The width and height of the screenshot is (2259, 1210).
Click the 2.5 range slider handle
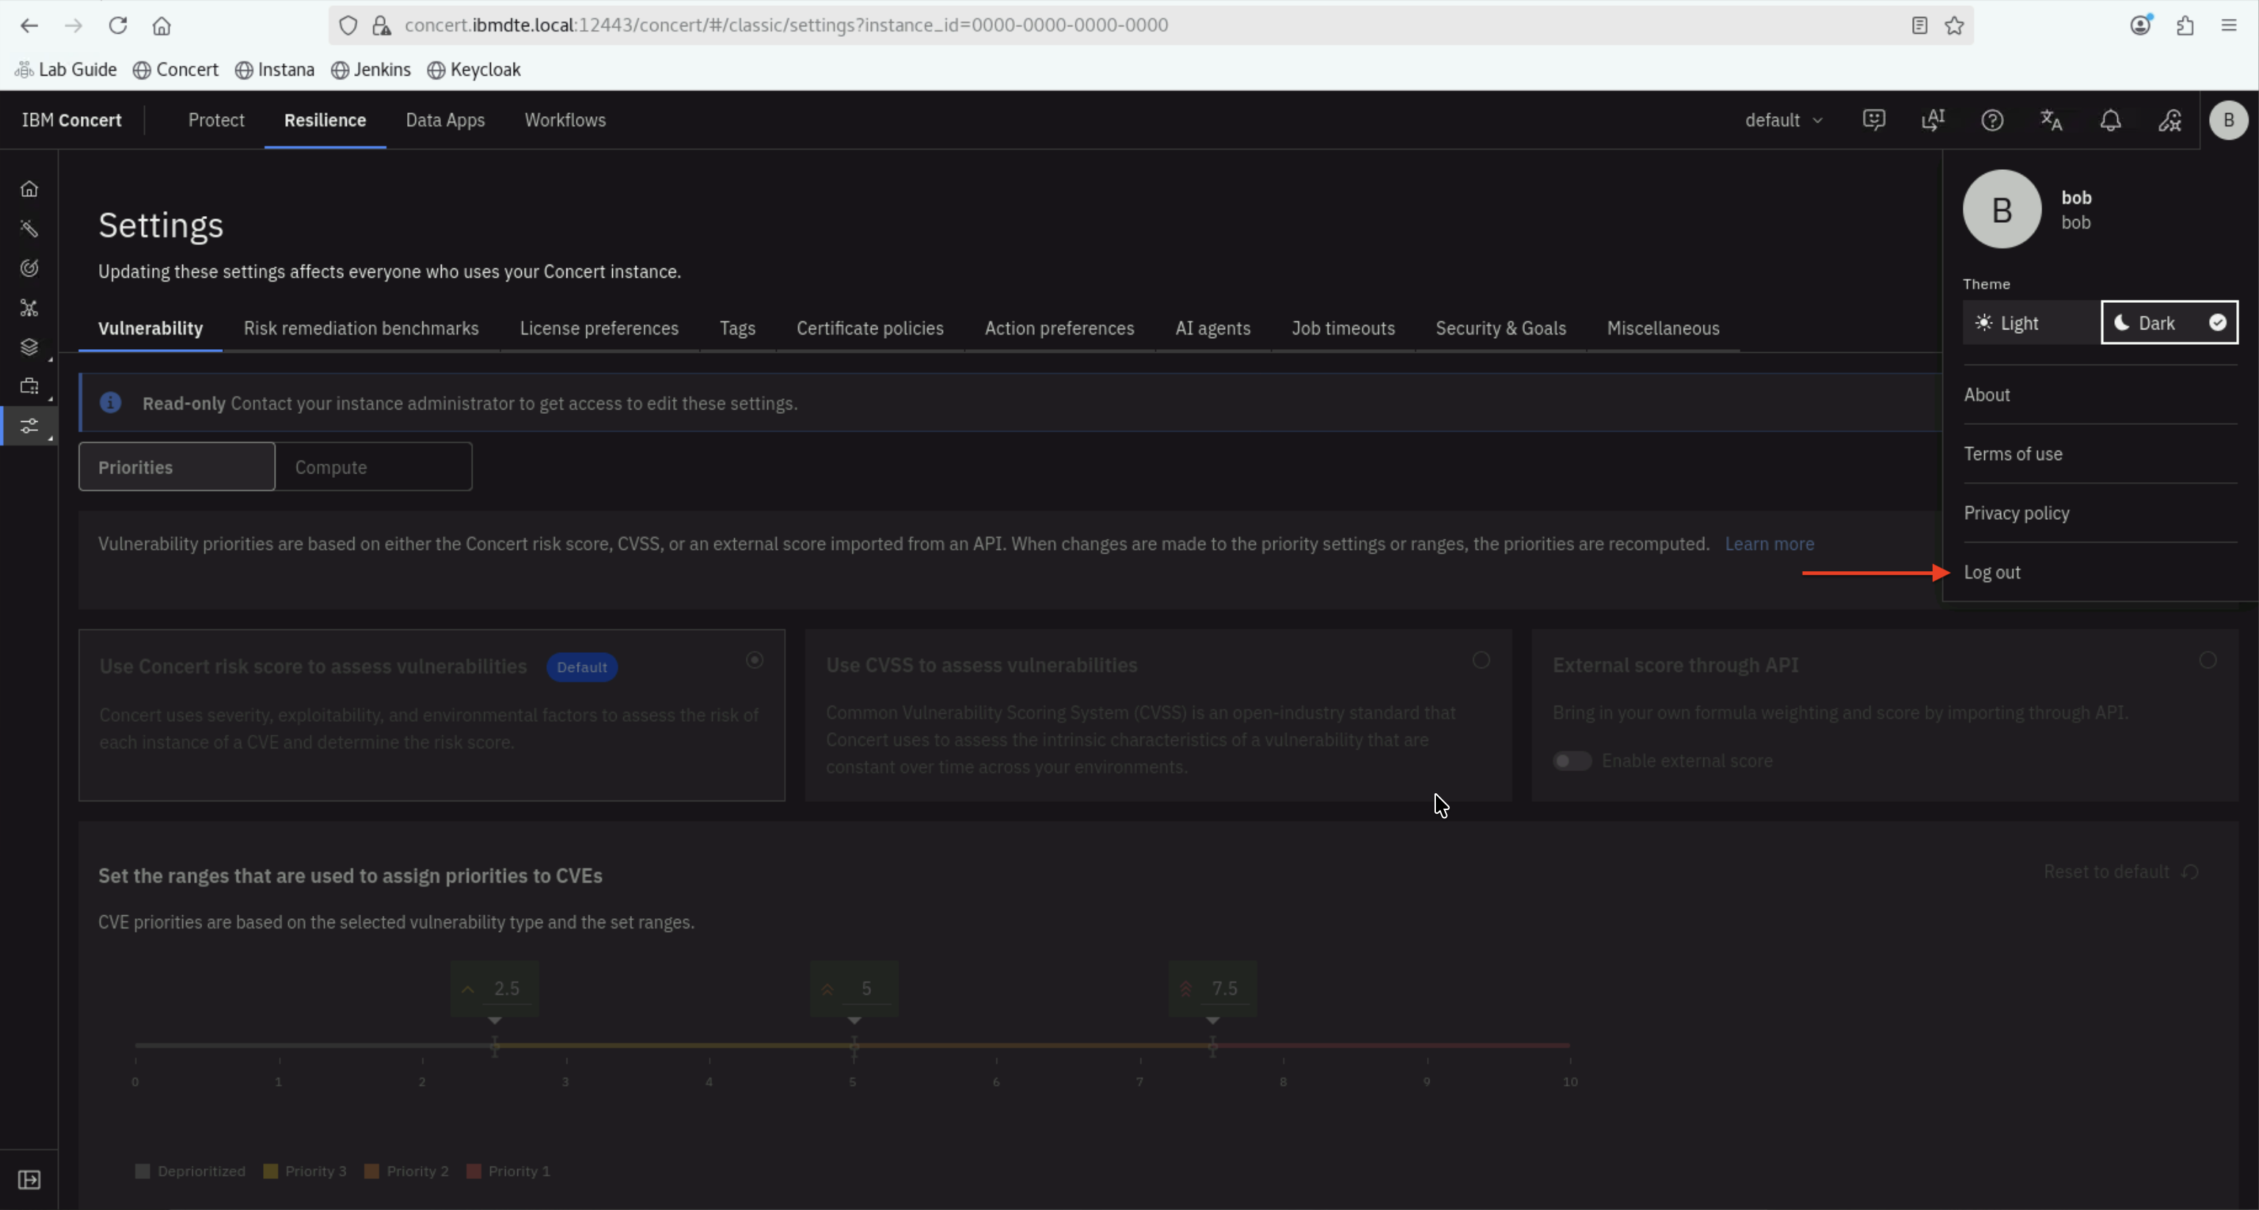(495, 1046)
